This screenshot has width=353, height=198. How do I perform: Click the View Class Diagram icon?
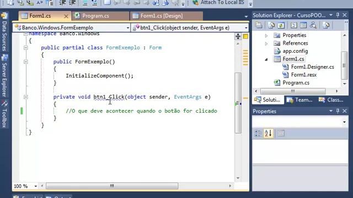pyautogui.click(x=313, y=25)
